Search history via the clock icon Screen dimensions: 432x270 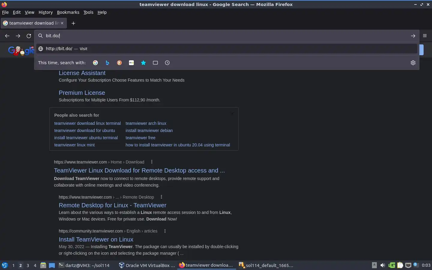(167, 63)
